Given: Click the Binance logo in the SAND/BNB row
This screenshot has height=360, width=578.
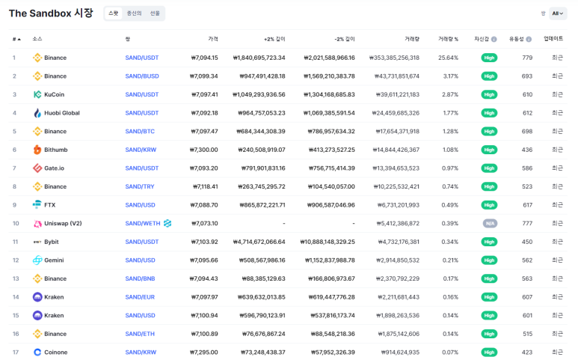Looking at the screenshot, I should [x=37, y=278].
